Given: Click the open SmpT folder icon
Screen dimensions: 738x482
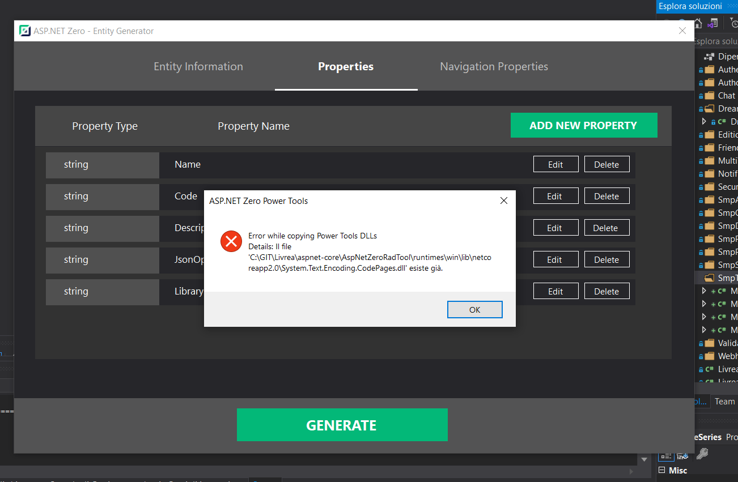Looking at the screenshot, I should coord(709,278).
